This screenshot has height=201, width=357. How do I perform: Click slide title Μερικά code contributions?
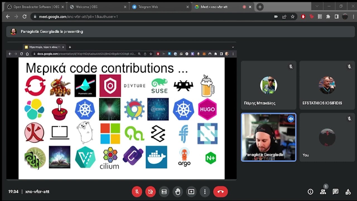[107, 68]
